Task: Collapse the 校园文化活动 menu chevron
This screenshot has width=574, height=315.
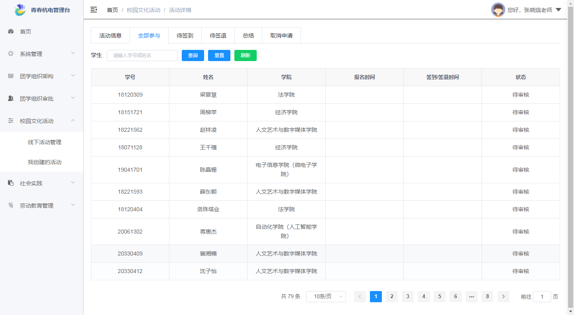Action: (x=73, y=120)
